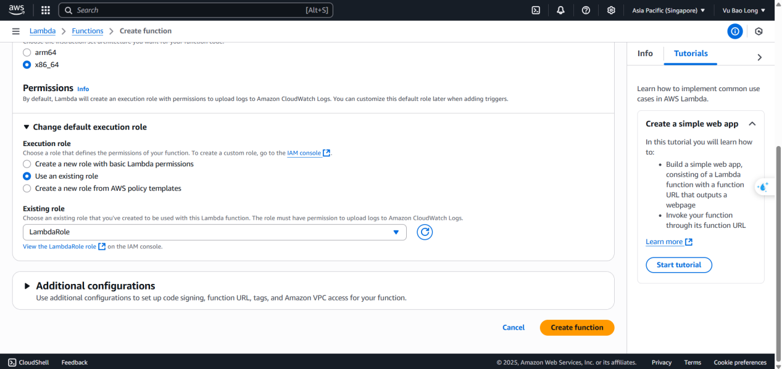Open the Privacy footer link
Viewport: 782px width, 369px height.
(662, 362)
